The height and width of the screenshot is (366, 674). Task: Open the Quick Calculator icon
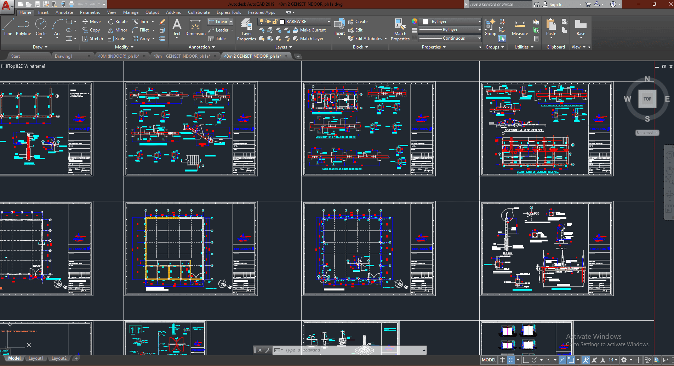click(536, 39)
